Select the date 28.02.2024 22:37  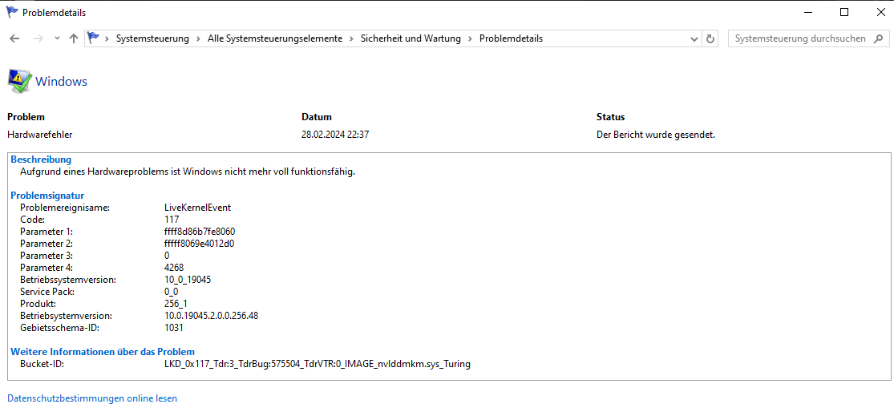[337, 135]
